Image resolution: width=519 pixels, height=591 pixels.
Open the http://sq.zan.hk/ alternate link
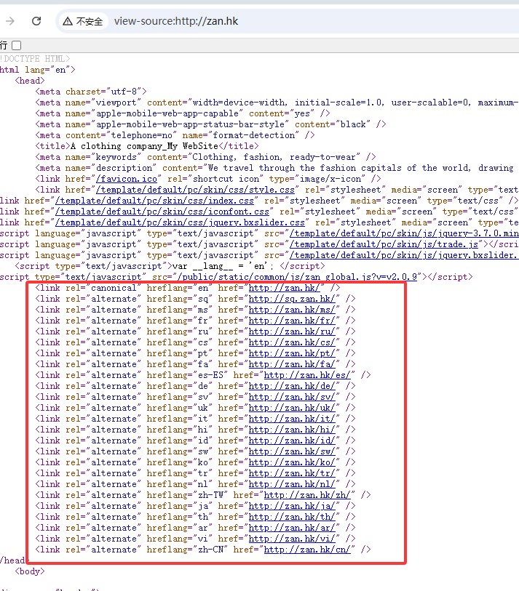292,299
